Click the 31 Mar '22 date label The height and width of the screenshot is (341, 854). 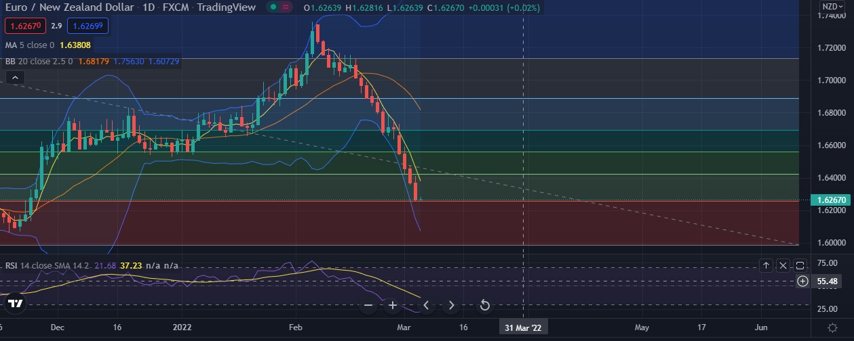(523, 327)
